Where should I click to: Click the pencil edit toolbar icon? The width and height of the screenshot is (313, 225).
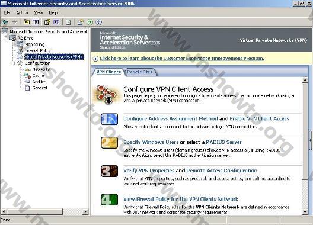[x=81, y=22]
